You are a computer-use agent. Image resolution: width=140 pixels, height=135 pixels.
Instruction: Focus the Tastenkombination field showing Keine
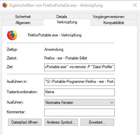(80, 92)
